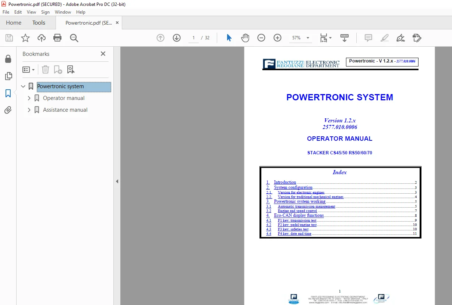Zoom in with the plus icon

click(278, 38)
